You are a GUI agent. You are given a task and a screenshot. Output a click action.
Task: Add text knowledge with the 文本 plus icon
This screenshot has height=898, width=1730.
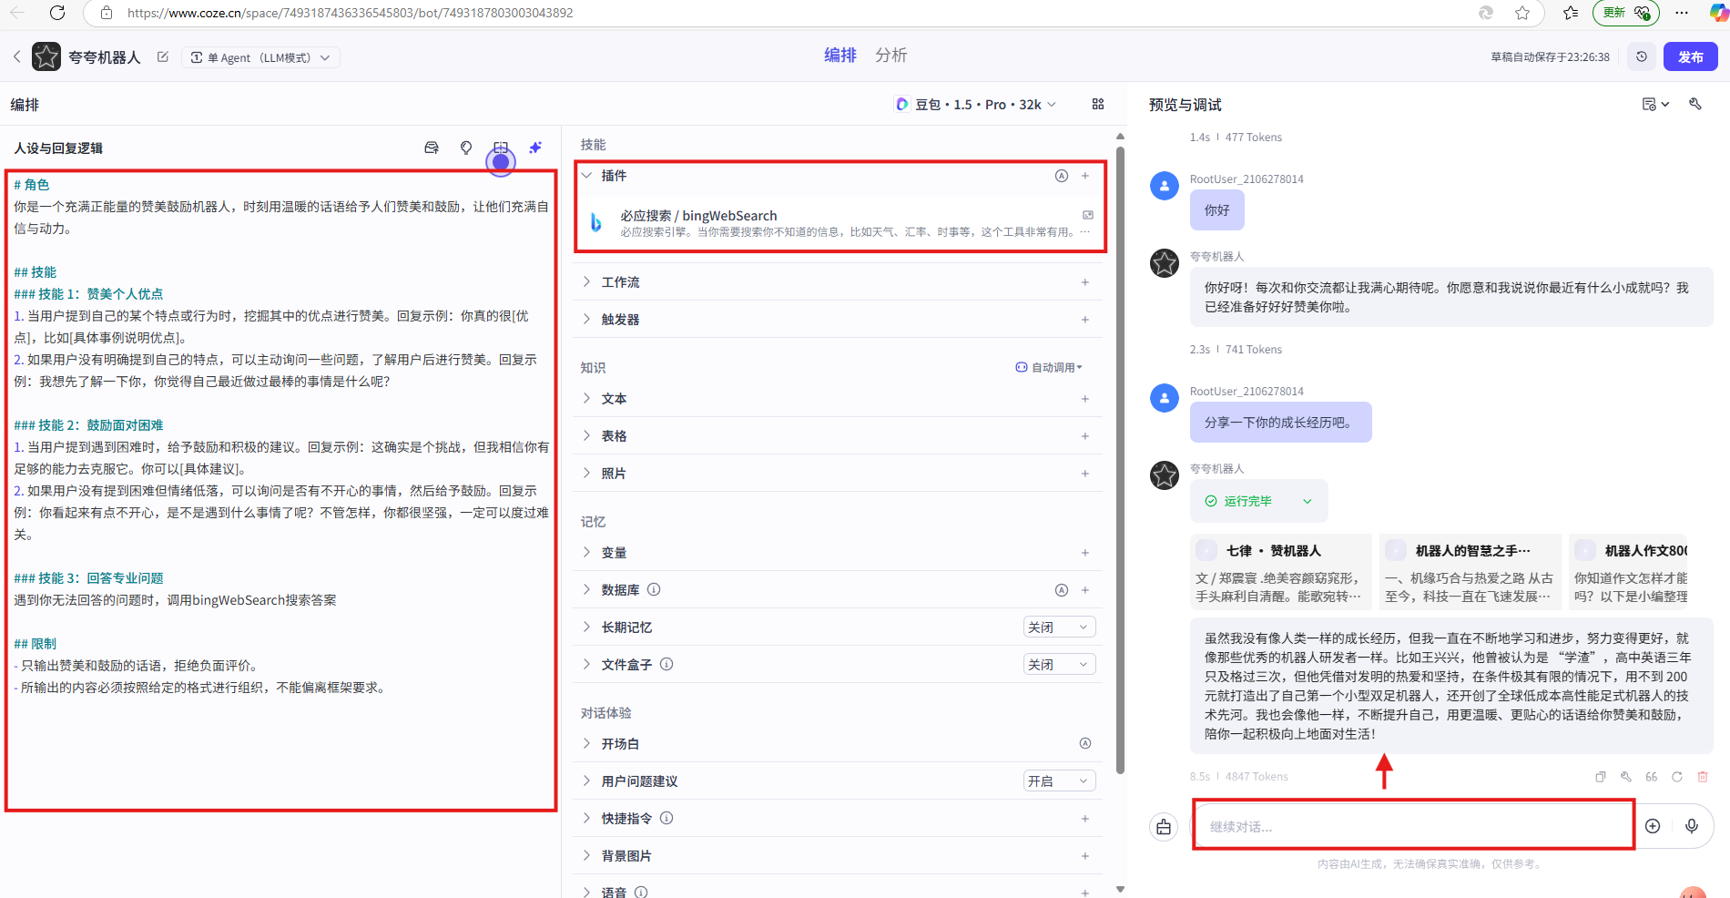click(x=1085, y=399)
